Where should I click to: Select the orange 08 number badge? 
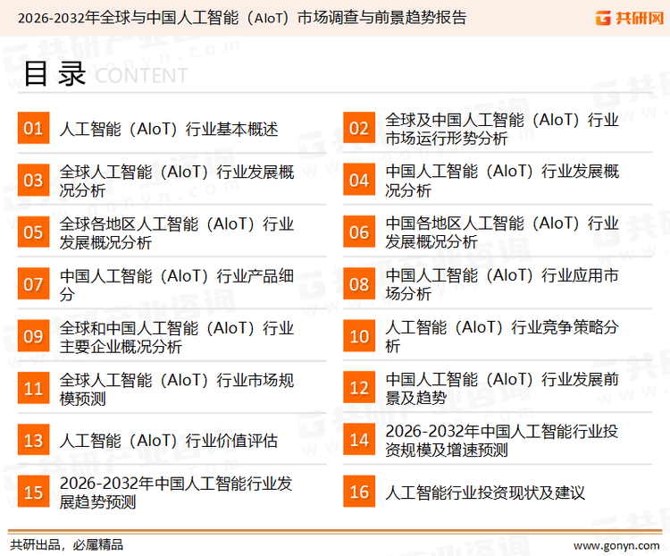coord(359,284)
